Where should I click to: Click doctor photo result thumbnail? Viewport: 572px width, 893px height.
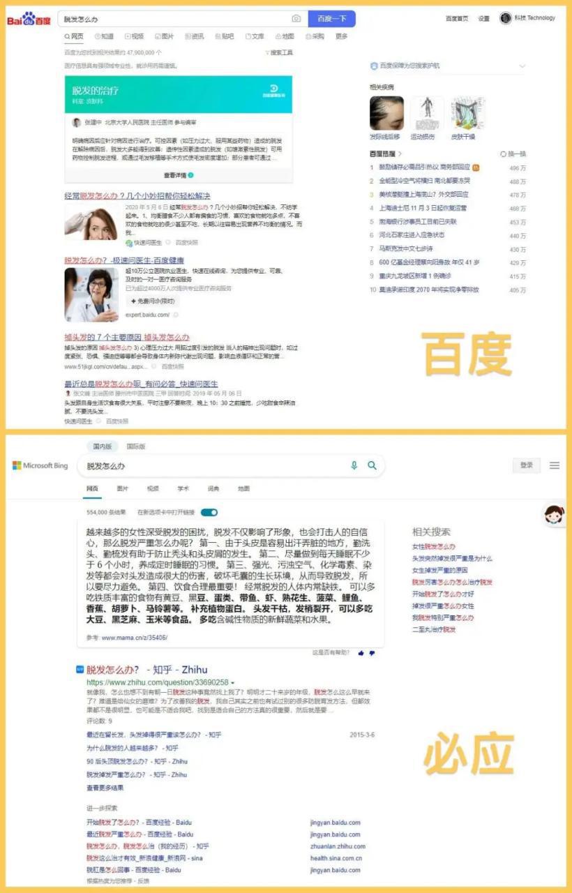(x=91, y=294)
